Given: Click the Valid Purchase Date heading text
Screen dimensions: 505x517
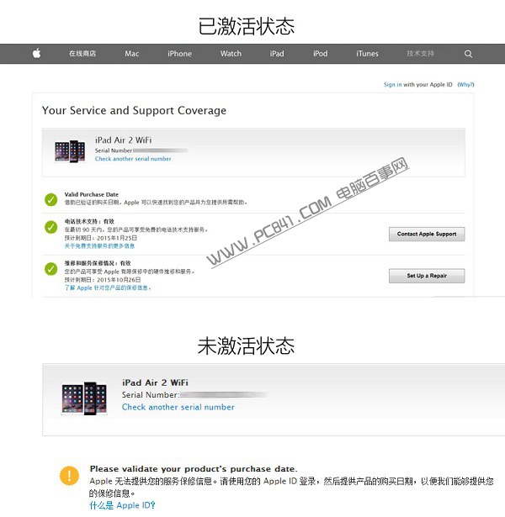Looking at the screenshot, I should click(92, 194).
